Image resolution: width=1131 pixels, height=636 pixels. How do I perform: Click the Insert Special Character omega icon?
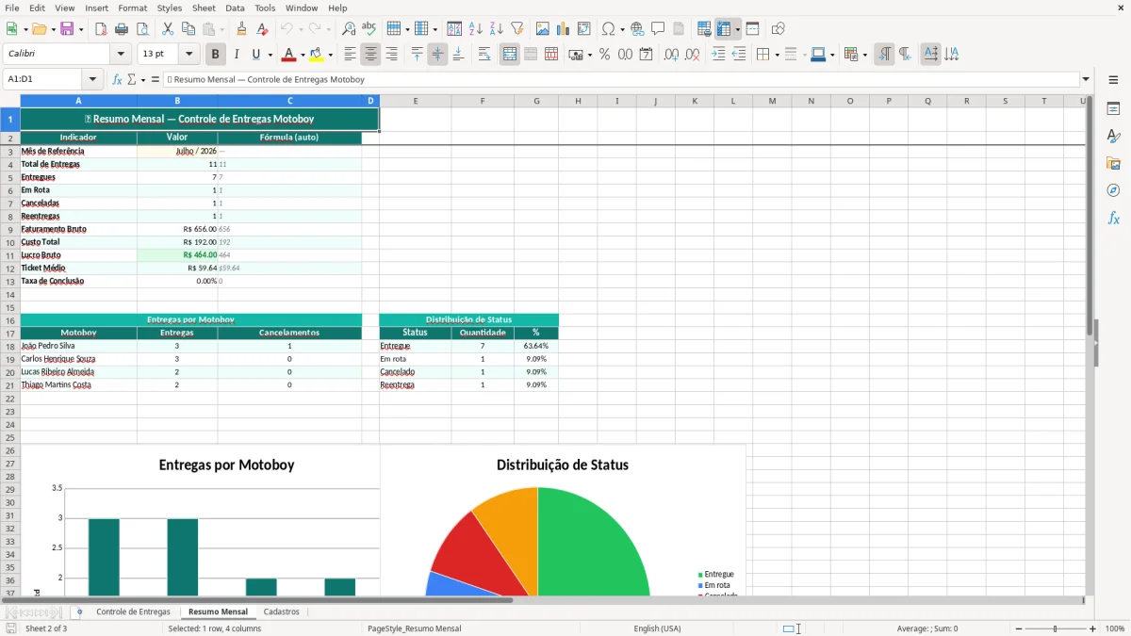(608, 29)
